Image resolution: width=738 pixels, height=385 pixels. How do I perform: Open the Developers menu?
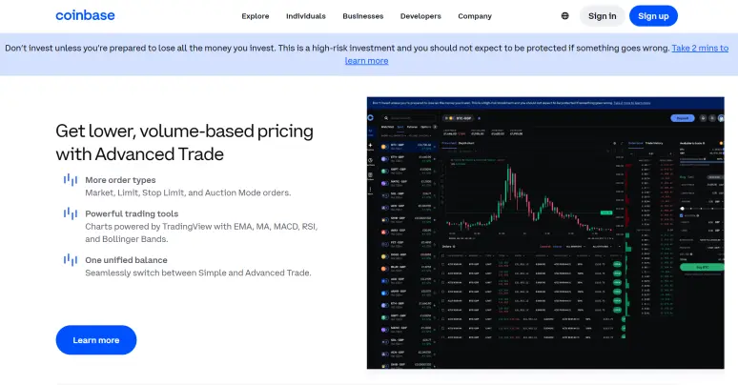[x=420, y=16]
